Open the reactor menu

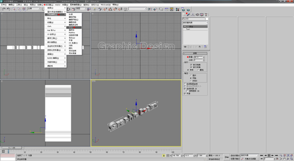click(57, 5)
